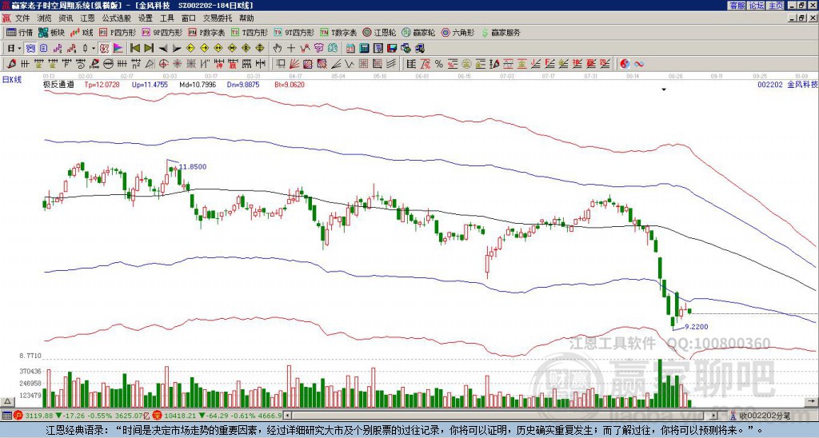Select the percent % tool icon
This screenshot has height=438, width=819.
coord(439,64)
